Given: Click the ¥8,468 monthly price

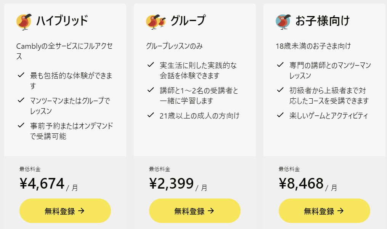Looking at the screenshot, I should coord(301,184).
